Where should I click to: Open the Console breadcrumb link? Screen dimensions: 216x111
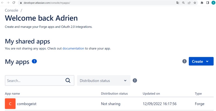point(12,10)
